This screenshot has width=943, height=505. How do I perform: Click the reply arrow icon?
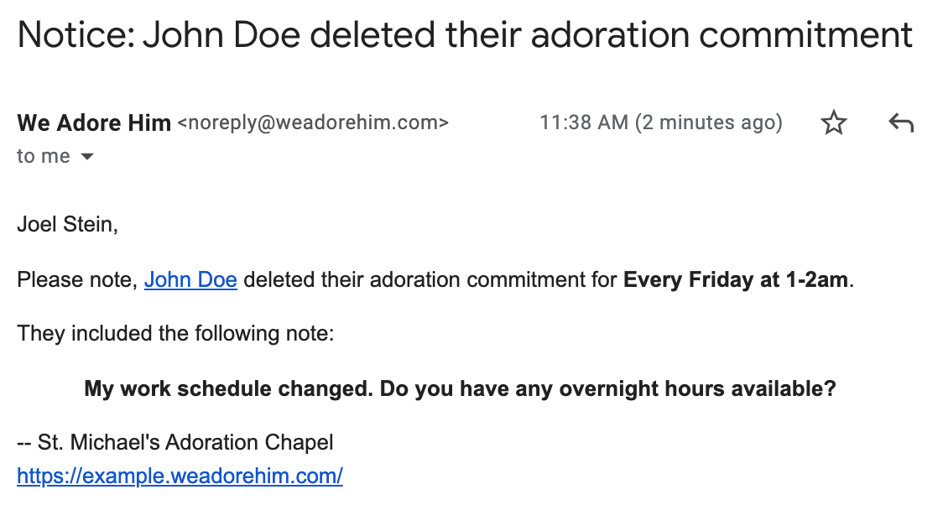(x=900, y=124)
